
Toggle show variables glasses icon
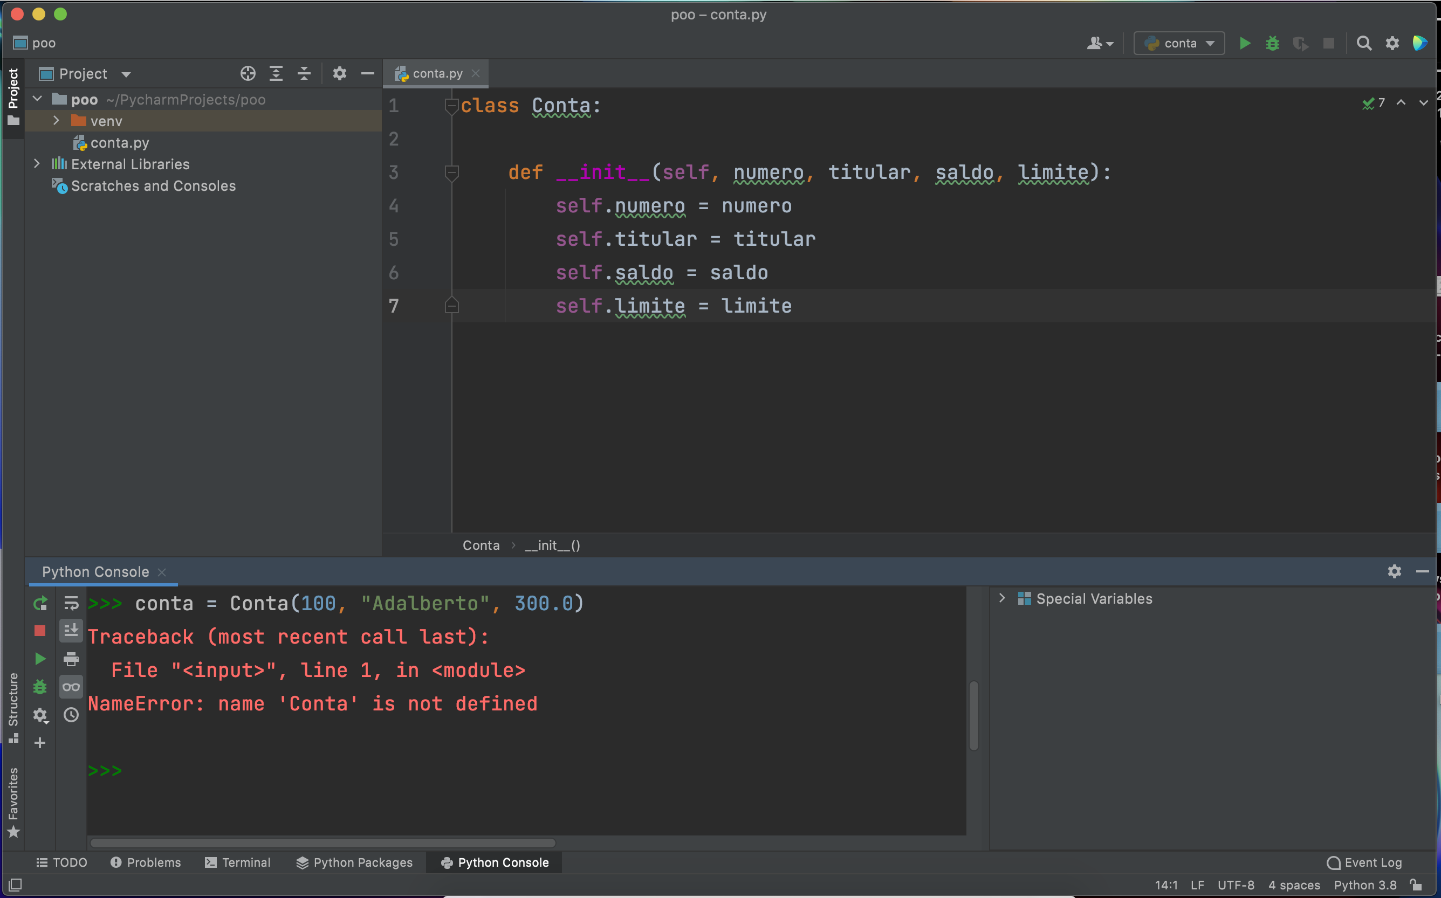click(71, 687)
